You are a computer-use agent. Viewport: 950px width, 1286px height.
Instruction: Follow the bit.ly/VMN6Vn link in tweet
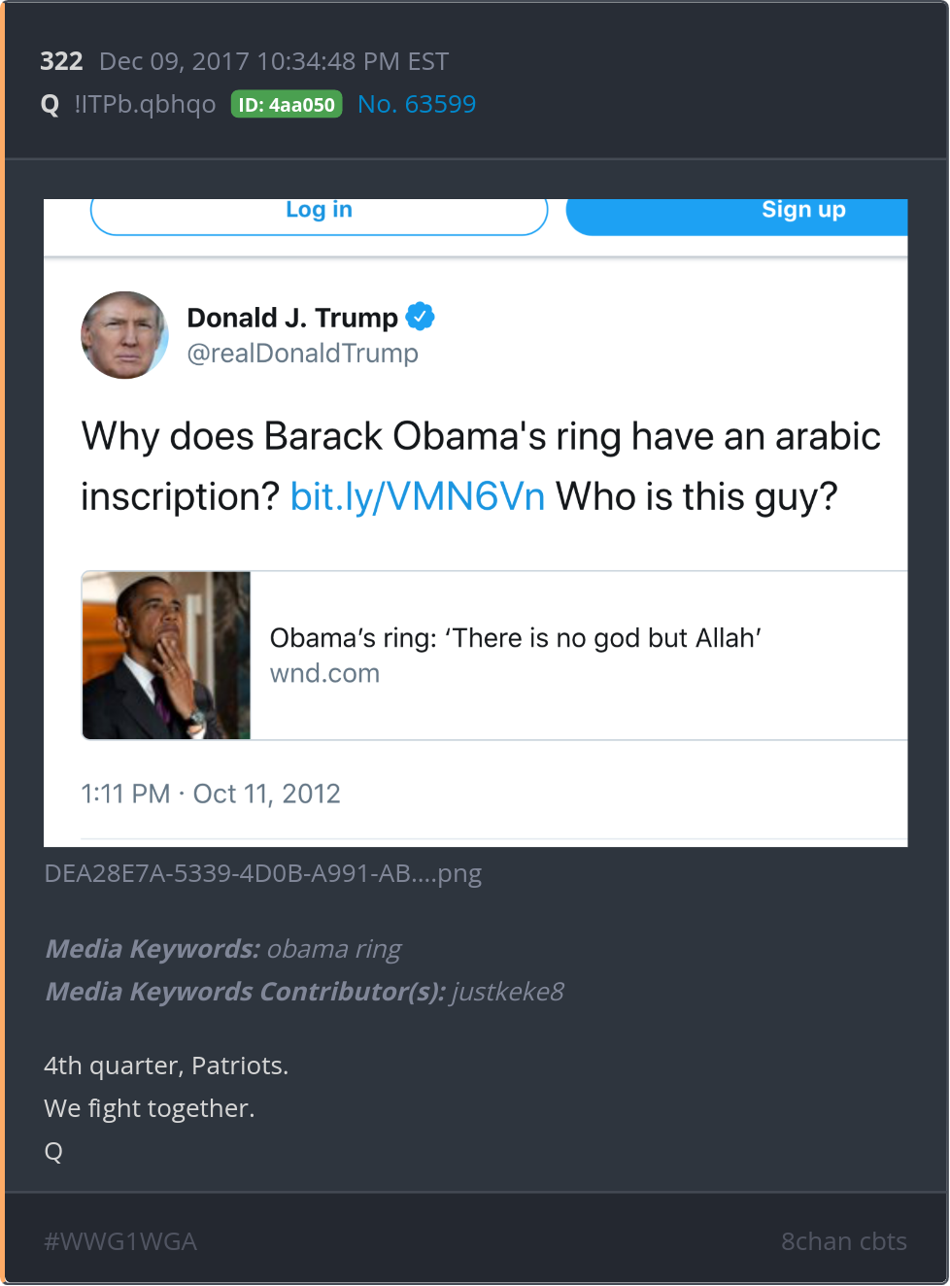418,496
